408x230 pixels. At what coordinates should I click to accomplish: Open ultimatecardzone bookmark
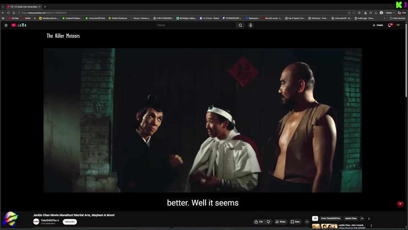click(49, 18)
